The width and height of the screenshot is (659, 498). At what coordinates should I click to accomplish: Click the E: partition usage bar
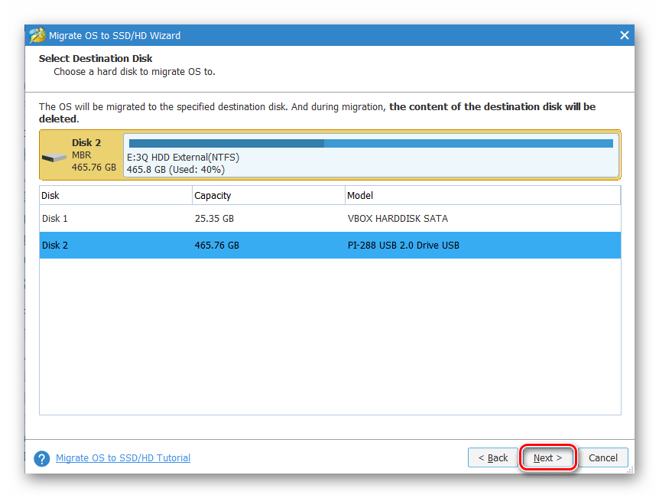[371, 143]
